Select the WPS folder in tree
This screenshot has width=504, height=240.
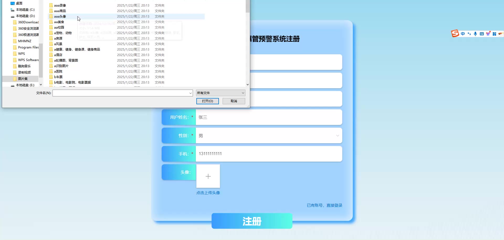[x=19, y=54]
